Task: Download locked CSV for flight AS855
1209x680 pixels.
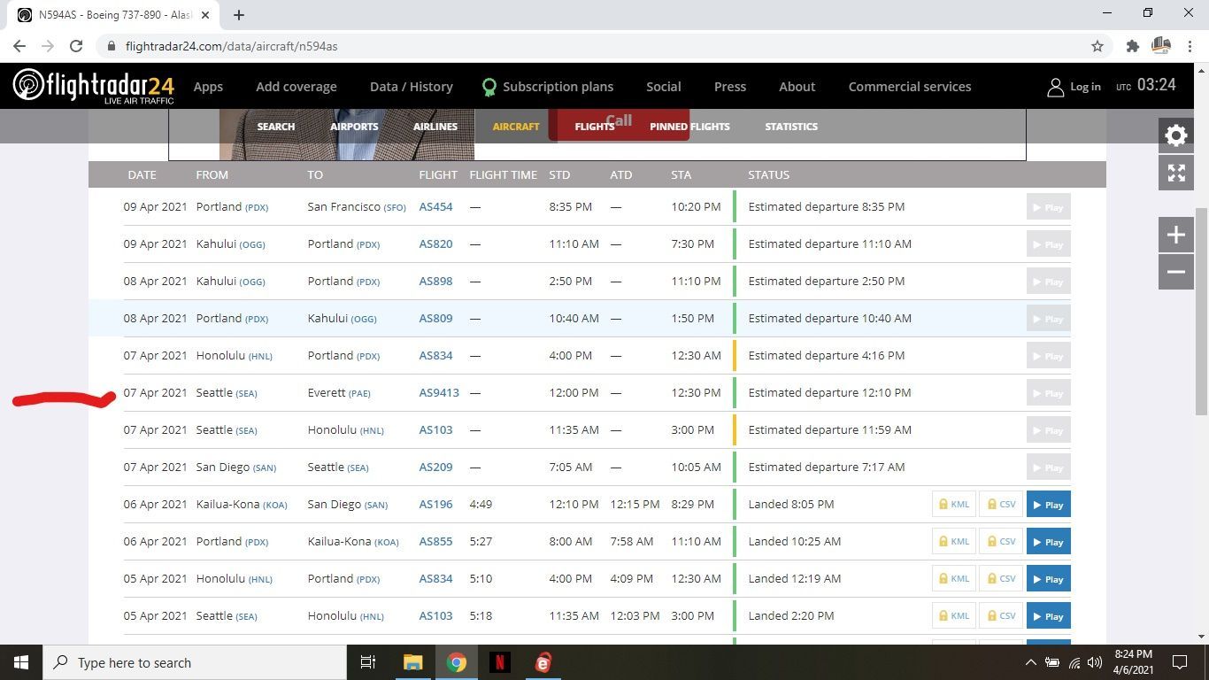Action: tap(1001, 542)
